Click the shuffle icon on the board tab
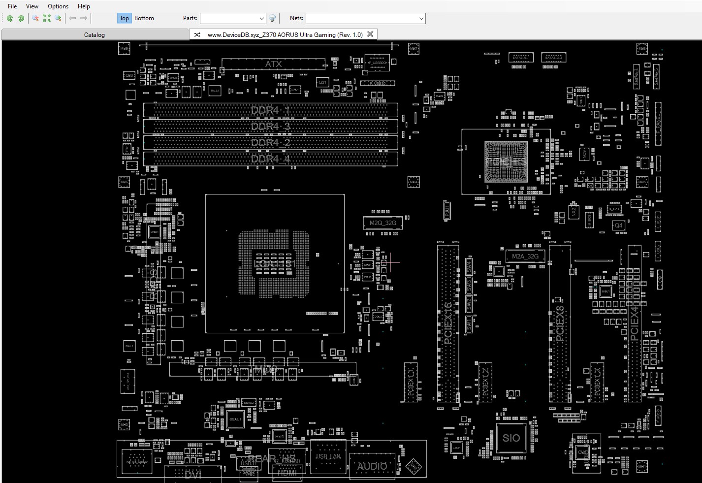This screenshot has height=483, width=702. click(x=197, y=34)
